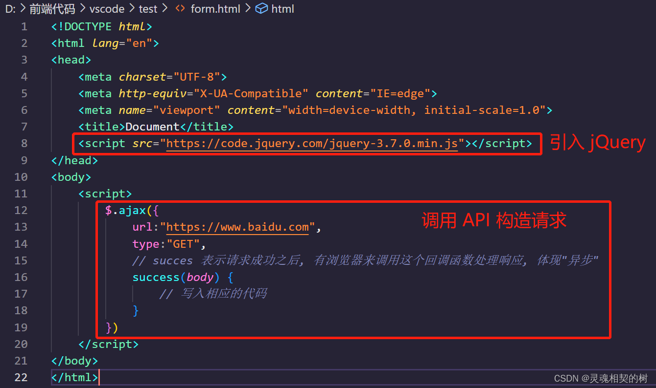The image size is (656, 388).
Task: Click the lang="en" attribute text
Action: [x=122, y=43]
